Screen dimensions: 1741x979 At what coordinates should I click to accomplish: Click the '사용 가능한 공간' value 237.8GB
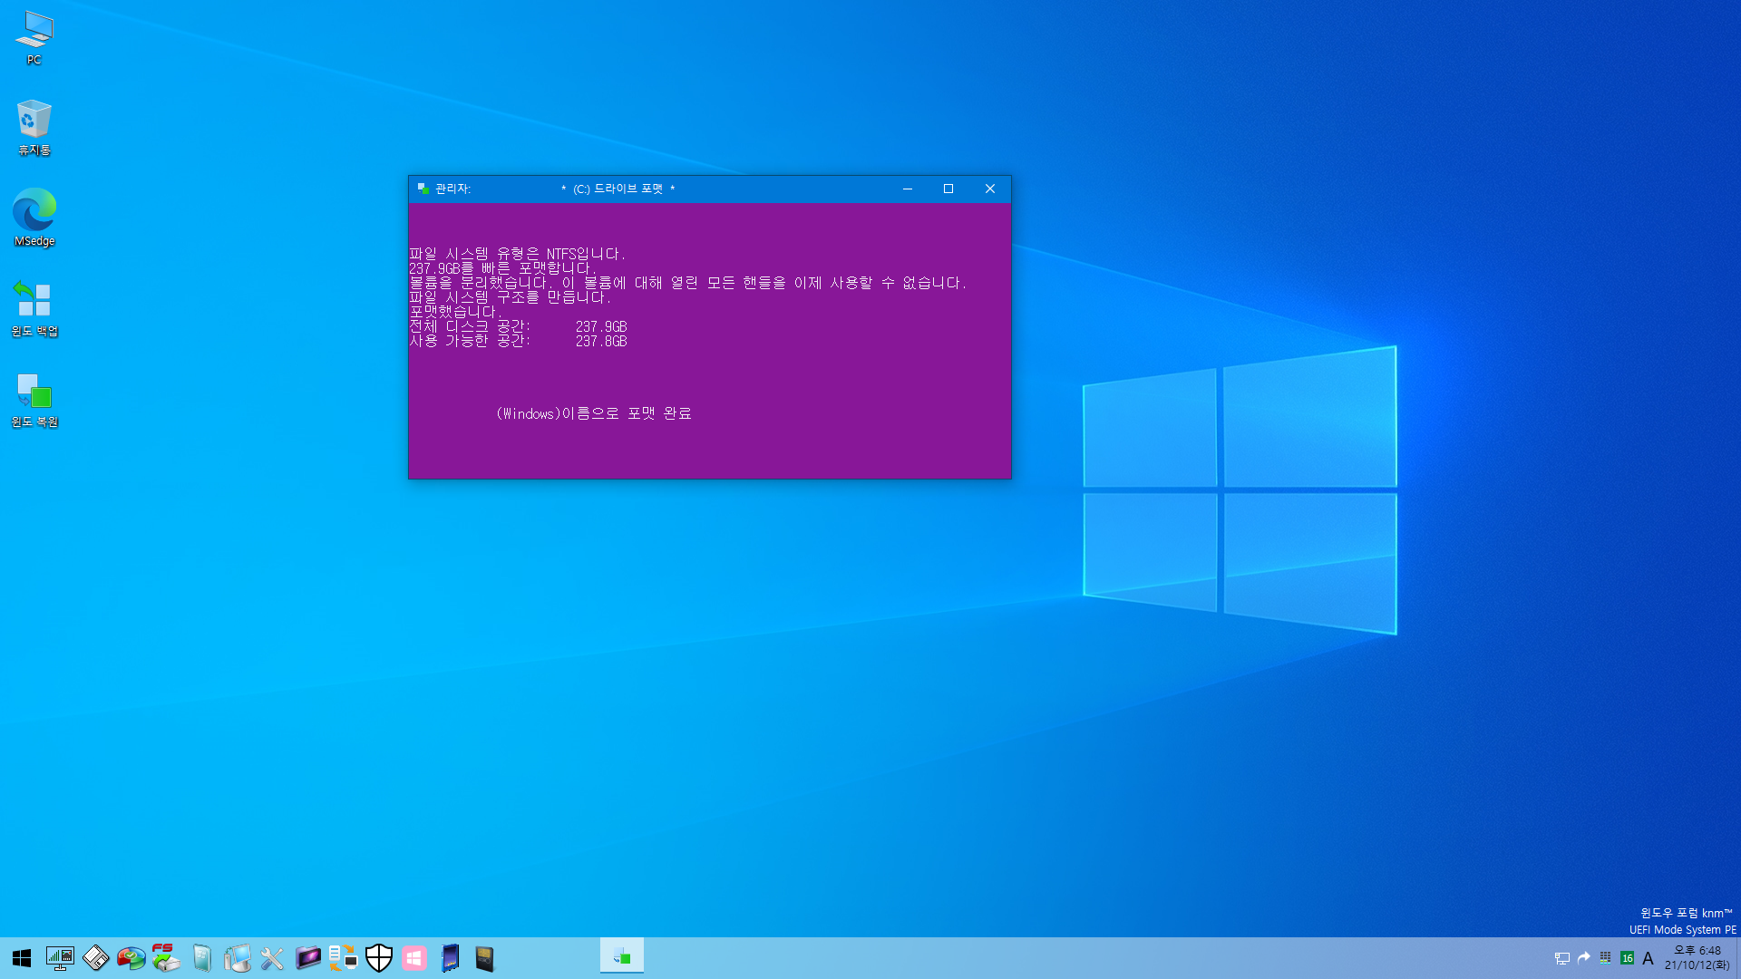pyautogui.click(x=601, y=341)
